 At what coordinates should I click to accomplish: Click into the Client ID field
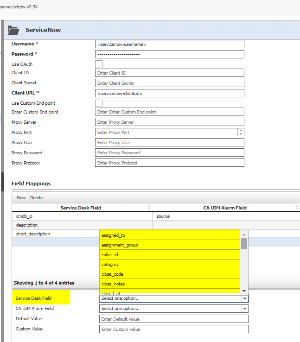[x=170, y=73]
